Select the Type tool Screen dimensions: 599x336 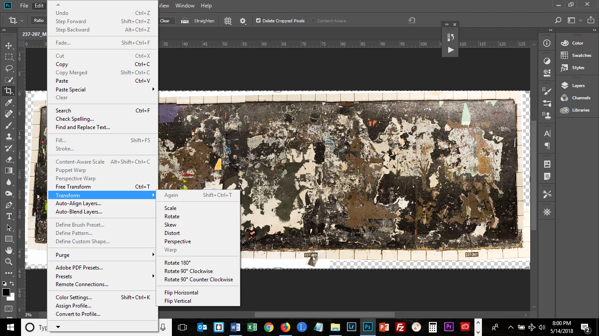[9, 216]
